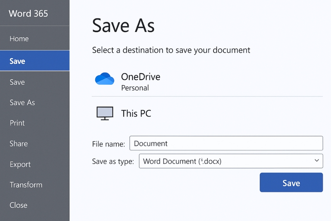The width and height of the screenshot is (331, 221).
Task: Choose Save As in the sidebar
Action: point(22,103)
